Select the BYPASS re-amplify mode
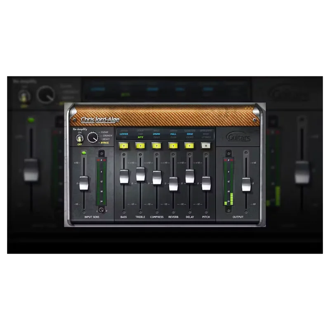 (105, 143)
